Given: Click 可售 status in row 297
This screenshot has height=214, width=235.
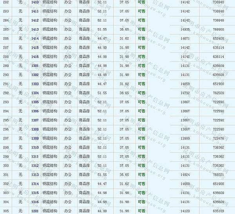Looking at the screenshot, I should pos(141,138).
